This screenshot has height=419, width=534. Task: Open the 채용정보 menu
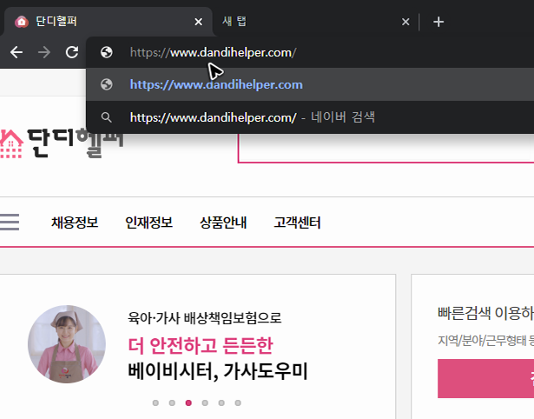pos(75,223)
